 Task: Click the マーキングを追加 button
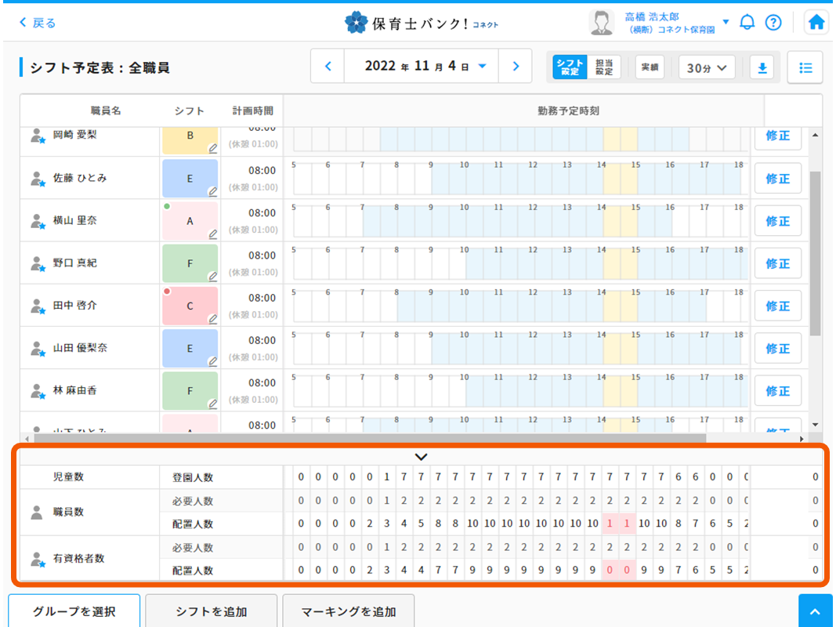click(348, 611)
